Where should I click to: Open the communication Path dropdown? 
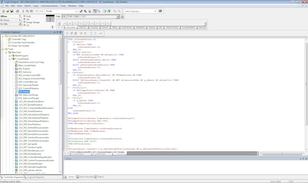tap(117, 17)
